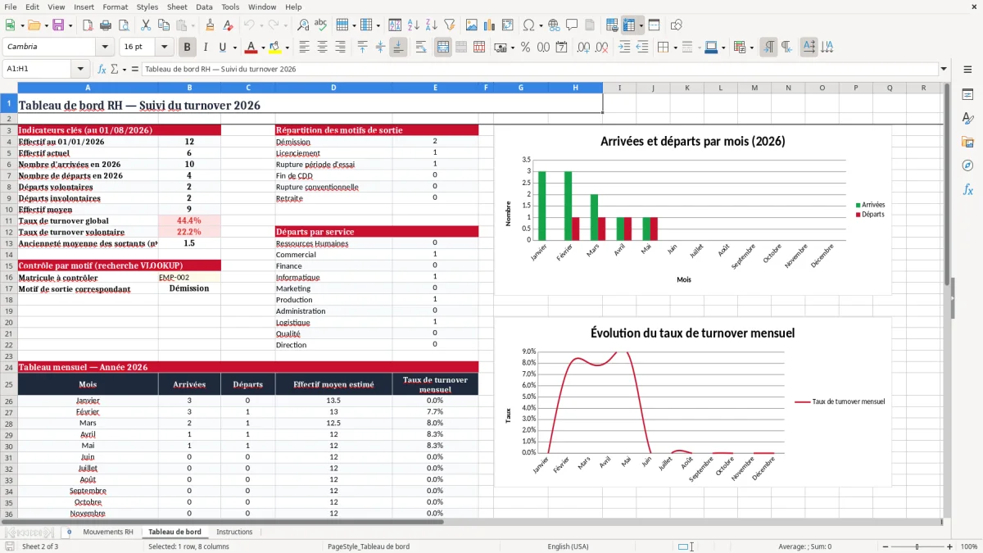Toggle Italic formatting
Viewport: 983px width, 553px height.
pyautogui.click(x=206, y=48)
